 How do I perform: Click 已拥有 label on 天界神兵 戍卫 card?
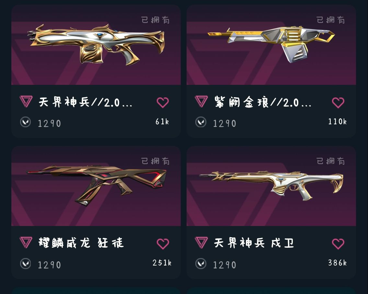(x=330, y=161)
